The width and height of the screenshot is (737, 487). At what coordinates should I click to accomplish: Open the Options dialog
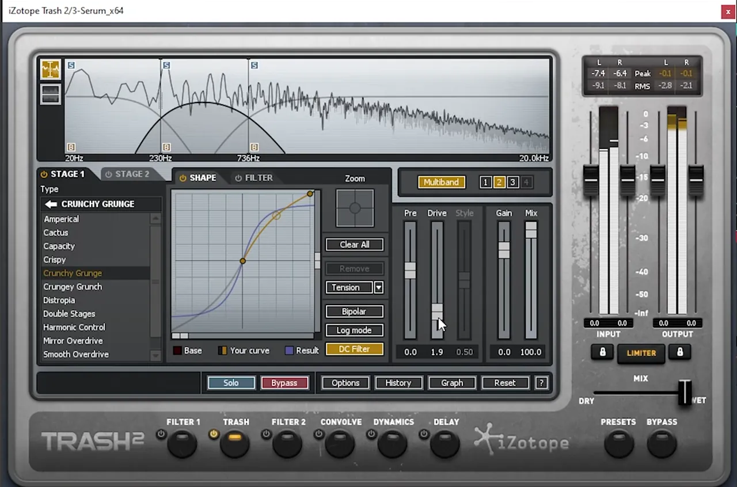click(x=345, y=383)
